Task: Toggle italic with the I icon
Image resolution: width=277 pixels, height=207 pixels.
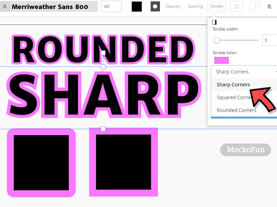Action: [x=255, y=6]
